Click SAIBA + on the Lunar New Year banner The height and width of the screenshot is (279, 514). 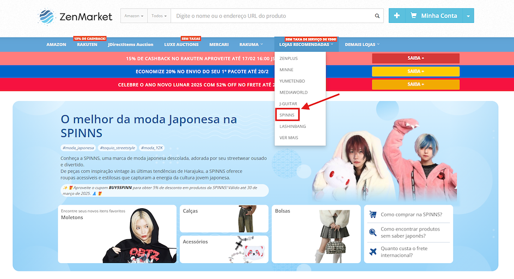415,84
